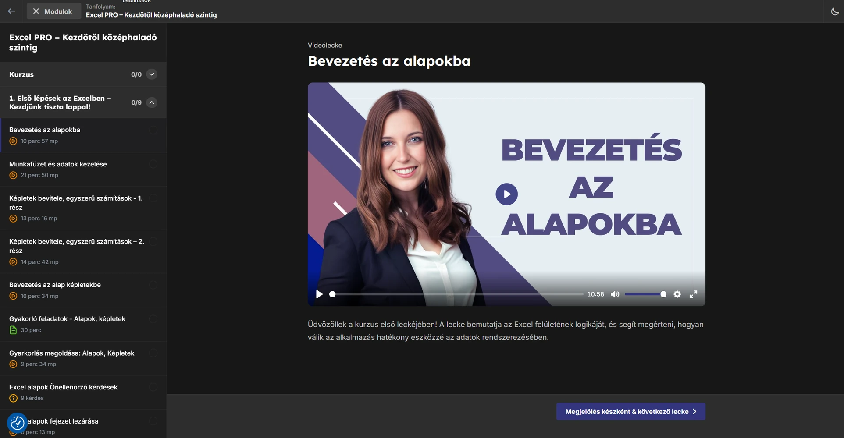Click the description starting with Üdvözöllek a kurzus
The width and height of the screenshot is (844, 438).
506,331
